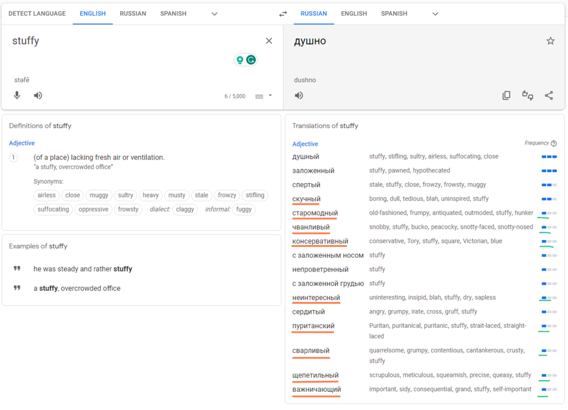
Task: Select Spanish as source language tab
Action: tap(173, 14)
